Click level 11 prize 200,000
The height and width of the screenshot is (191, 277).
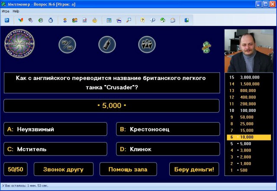[242, 104]
